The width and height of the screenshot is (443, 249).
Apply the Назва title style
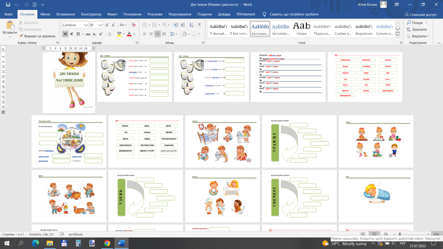coord(302,29)
